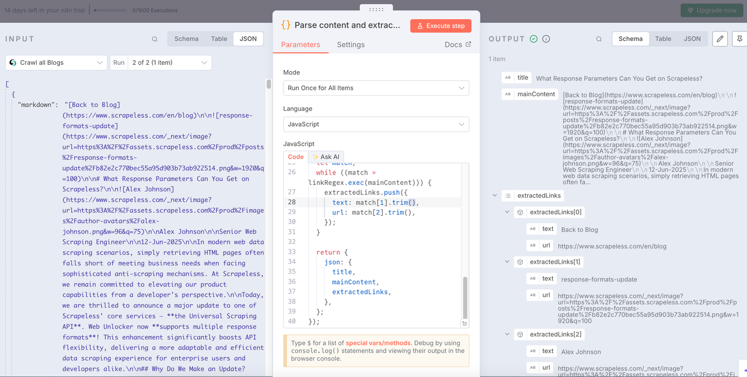
Task: Click the '1 item' output count label
Action: tap(497, 59)
